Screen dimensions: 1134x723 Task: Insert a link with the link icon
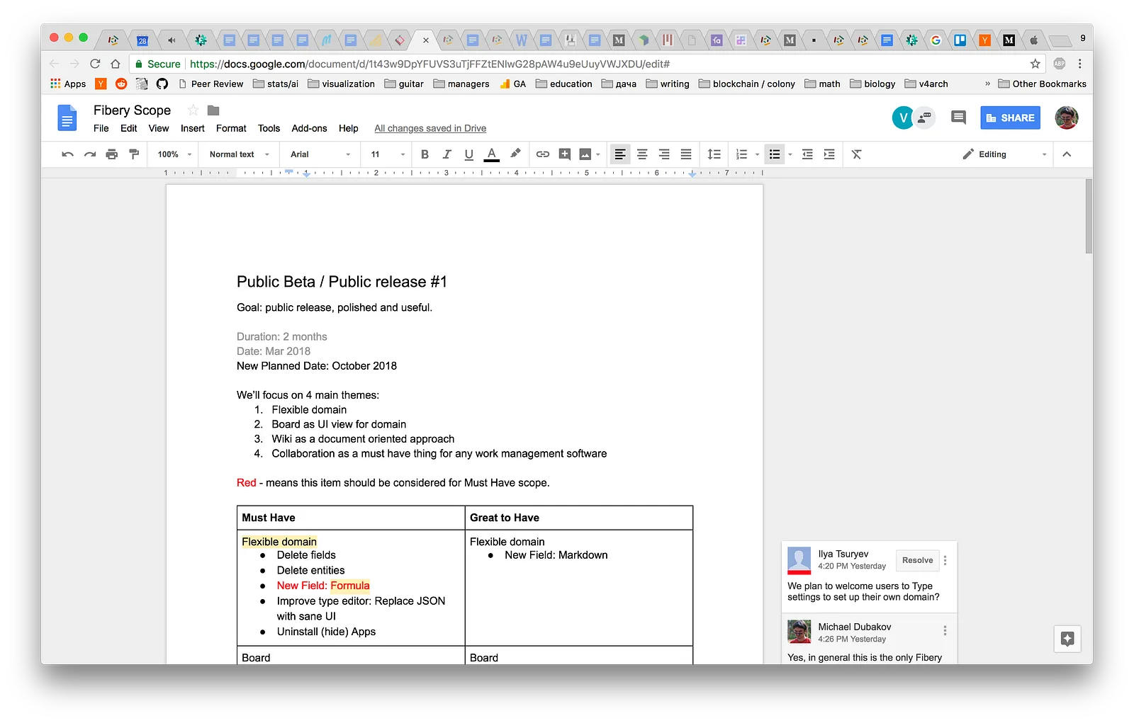tap(543, 154)
